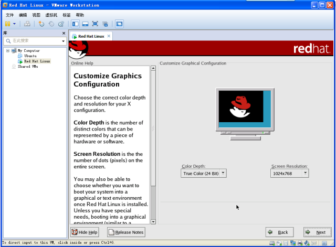Click the printer status icon
The width and height of the screenshot is (336, 247).
(x=300, y=243)
